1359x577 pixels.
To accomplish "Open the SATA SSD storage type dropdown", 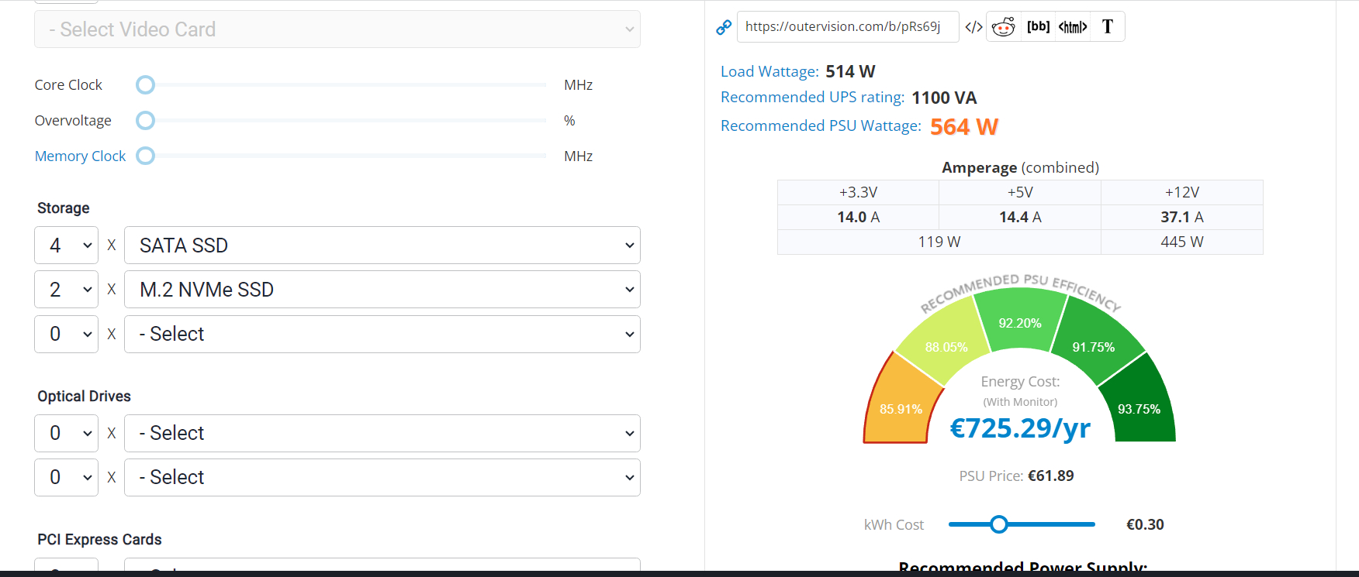I will pos(382,246).
